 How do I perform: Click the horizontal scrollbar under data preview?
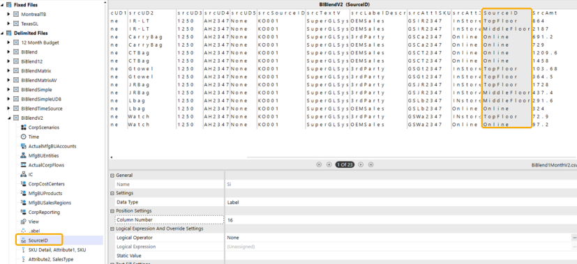click(x=412, y=157)
